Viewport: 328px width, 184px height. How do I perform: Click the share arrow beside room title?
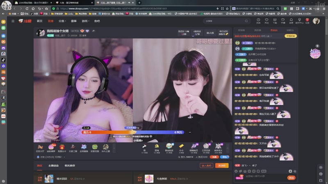coord(93,31)
